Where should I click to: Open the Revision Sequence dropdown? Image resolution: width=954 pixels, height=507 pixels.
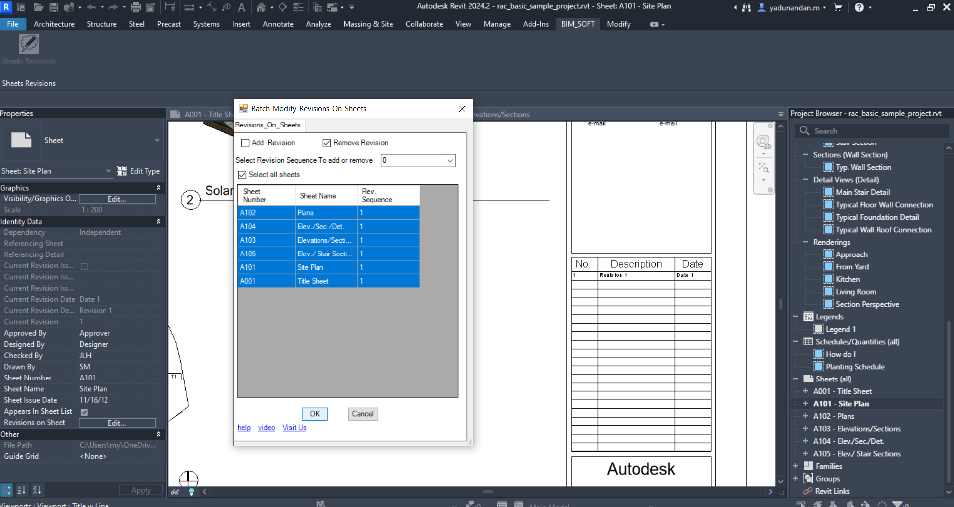pos(449,161)
